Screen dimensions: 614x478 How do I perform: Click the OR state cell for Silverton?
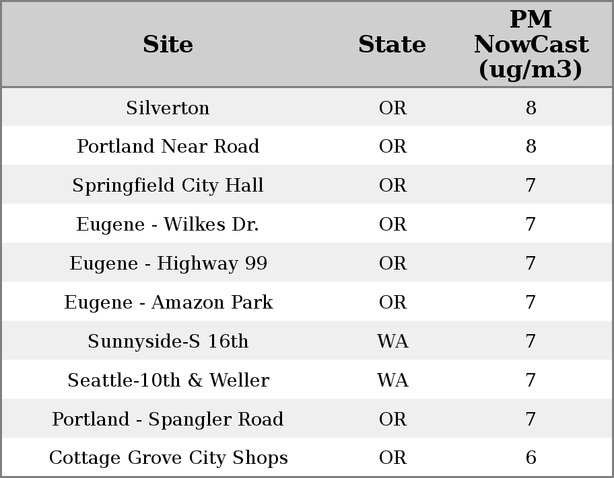point(393,108)
